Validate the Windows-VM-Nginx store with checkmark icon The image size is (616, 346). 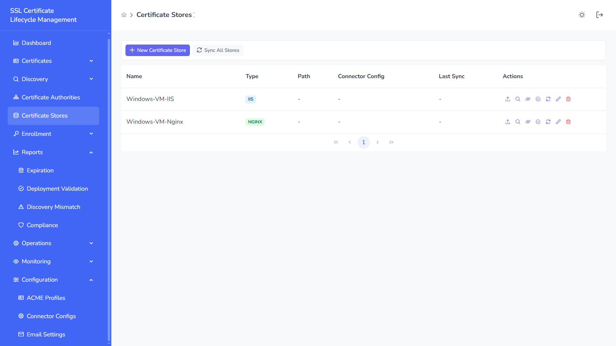538,122
